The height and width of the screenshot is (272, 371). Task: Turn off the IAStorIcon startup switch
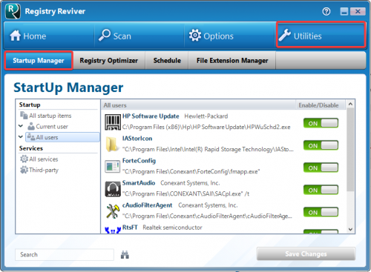coord(321,145)
